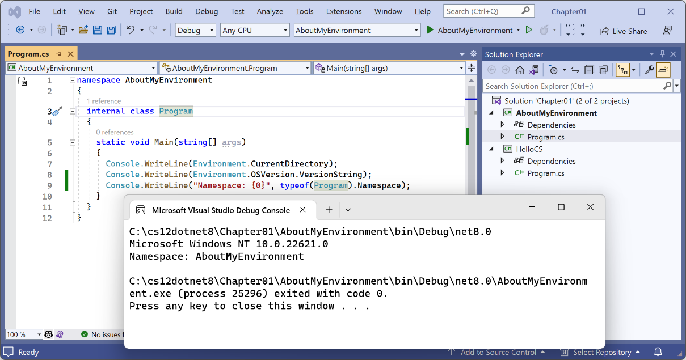Open the feedback person icon in top right

pyautogui.click(x=668, y=31)
